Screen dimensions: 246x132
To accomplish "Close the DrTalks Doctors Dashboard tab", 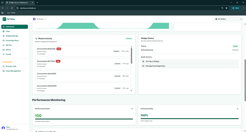I will pyautogui.click(x=33, y=3).
